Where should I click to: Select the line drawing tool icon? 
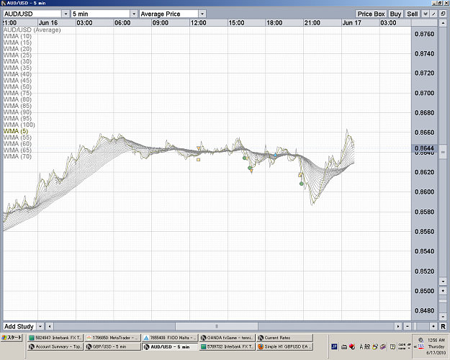coord(434,14)
